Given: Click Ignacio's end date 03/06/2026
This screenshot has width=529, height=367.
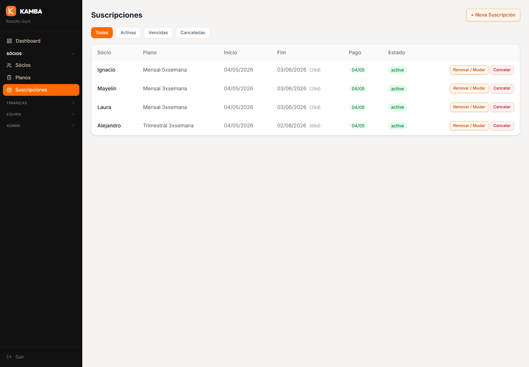Looking at the screenshot, I should point(292,70).
